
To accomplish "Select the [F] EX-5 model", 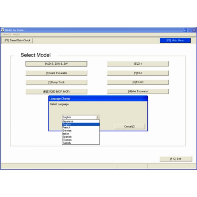I will (x=138, y=73).
